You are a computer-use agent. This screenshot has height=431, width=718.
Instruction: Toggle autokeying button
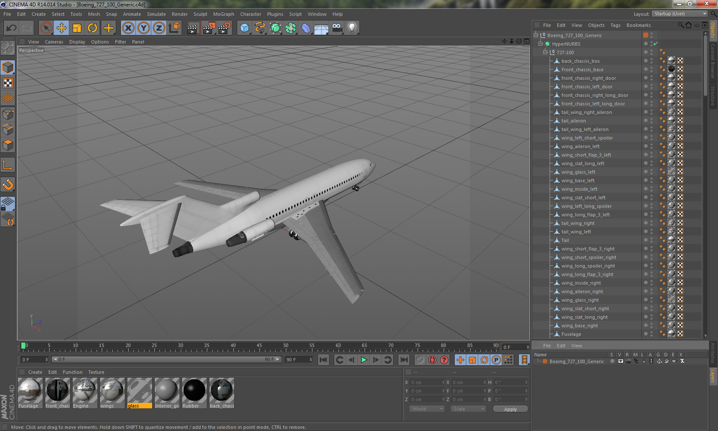click(x=432, y=360)
